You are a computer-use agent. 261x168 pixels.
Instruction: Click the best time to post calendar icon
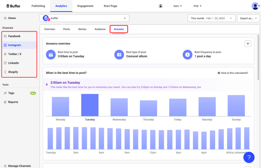coord(51,54)
